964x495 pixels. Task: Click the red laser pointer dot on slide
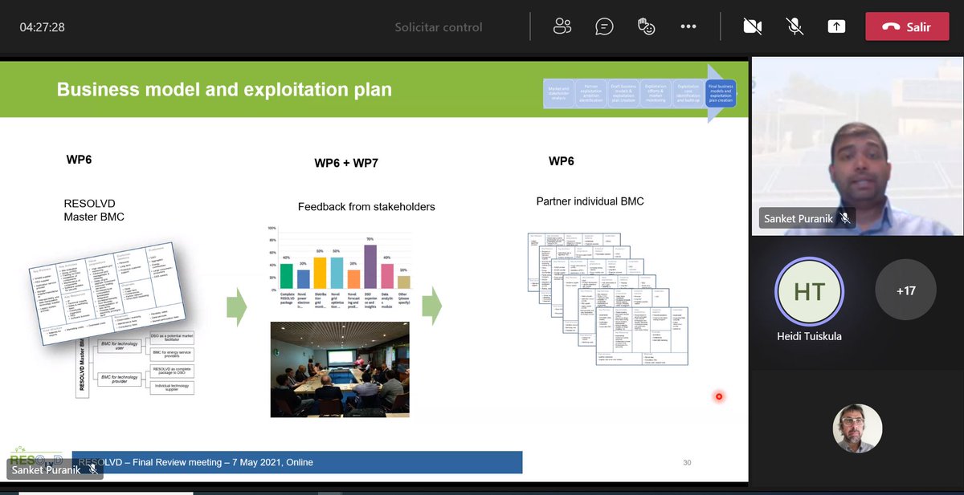[x=718, y=396]
